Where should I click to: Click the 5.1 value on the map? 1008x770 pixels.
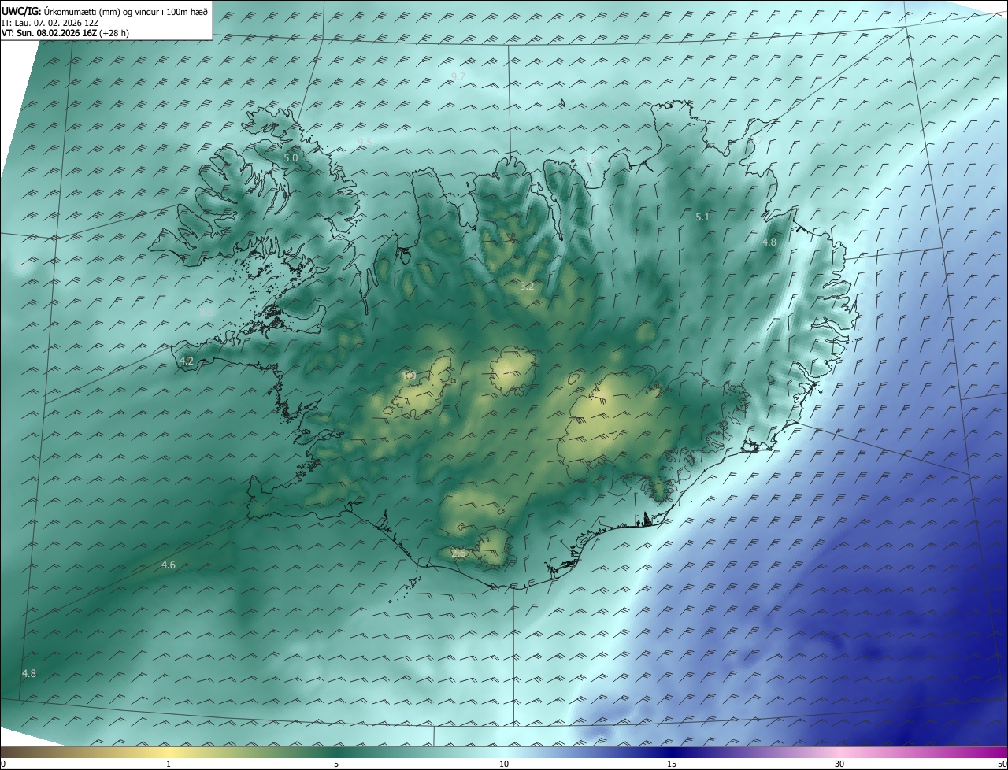[702, 217]
